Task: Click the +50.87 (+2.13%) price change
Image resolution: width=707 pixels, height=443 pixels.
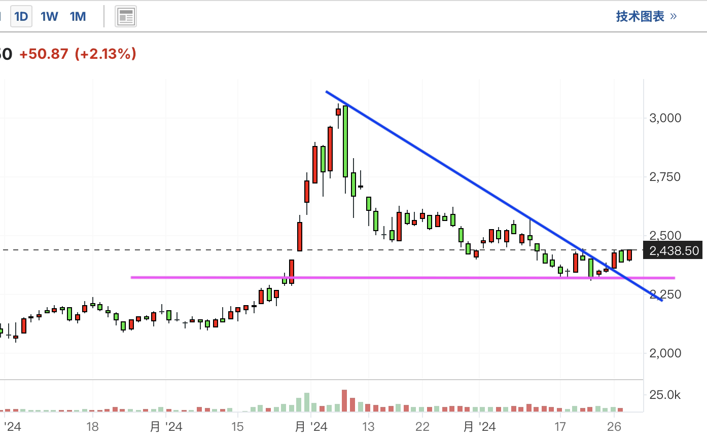Action: tap(78, 54)
